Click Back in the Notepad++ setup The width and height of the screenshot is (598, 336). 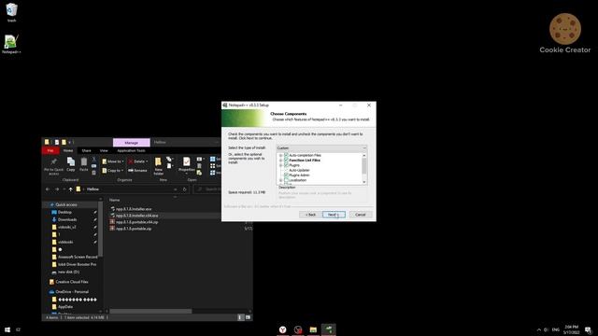tap(310, 215)
